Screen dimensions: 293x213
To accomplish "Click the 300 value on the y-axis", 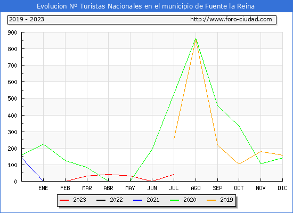I will coord(13,132).
